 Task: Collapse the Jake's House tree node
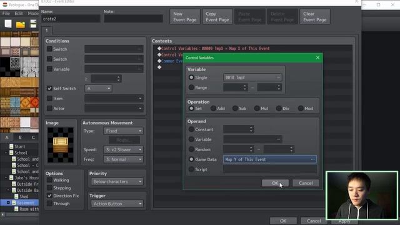point(6,177)
